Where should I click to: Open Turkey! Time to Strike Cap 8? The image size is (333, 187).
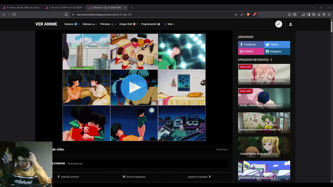point(264,147)
